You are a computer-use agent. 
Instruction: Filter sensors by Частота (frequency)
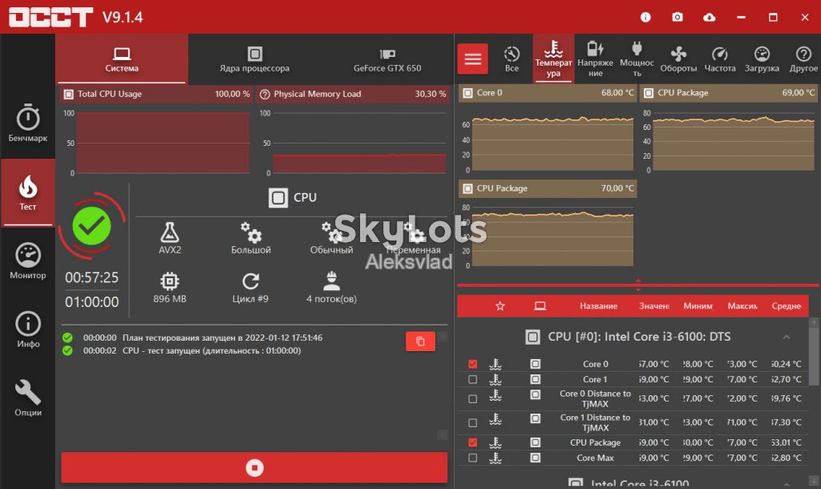(x=720, y=59)
